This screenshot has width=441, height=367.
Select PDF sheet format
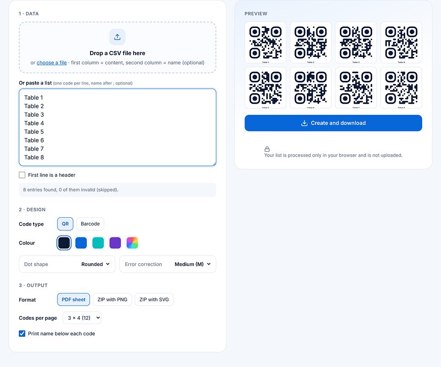click(73, 299)
